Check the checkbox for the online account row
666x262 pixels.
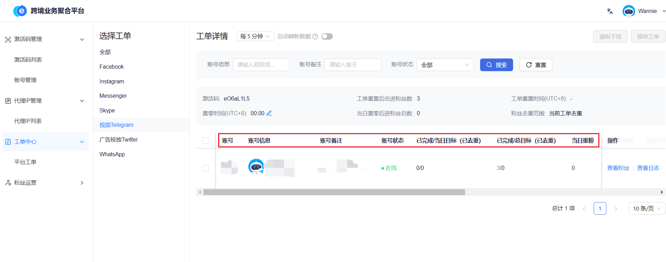206,168
